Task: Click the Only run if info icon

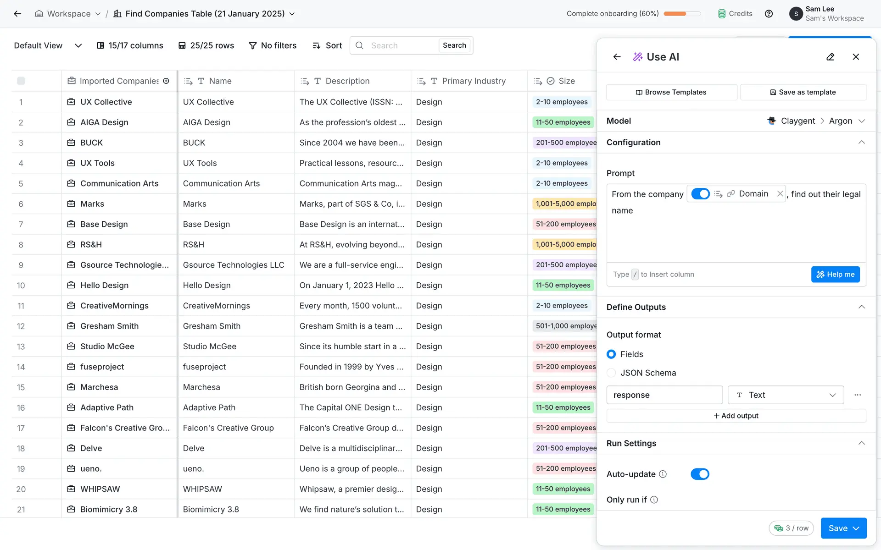Action: (x=654, y=500)
